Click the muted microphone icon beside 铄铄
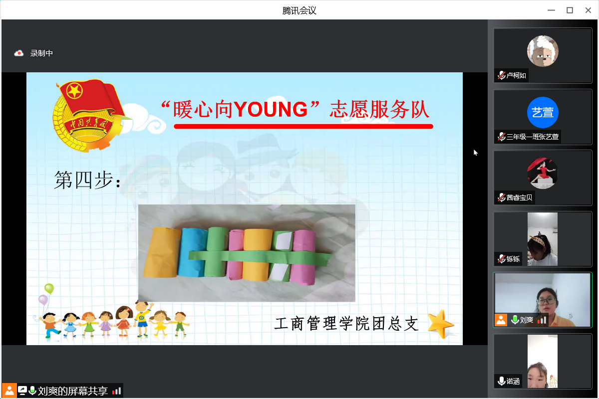The height and width of the screenshot is (399, 599). coord(501,259)
